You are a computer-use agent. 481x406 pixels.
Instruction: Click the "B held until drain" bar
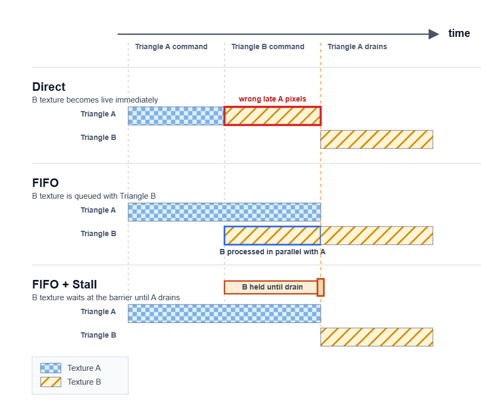click(x=270, y=287)
